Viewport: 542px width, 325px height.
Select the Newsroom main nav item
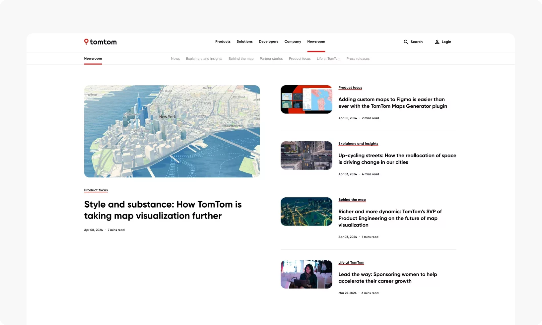click(316, 42)
